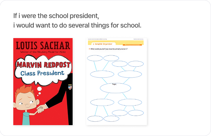211x136 pixels.
Task: Click the central Topic oval in organizer
Action: tap(115, 88)
